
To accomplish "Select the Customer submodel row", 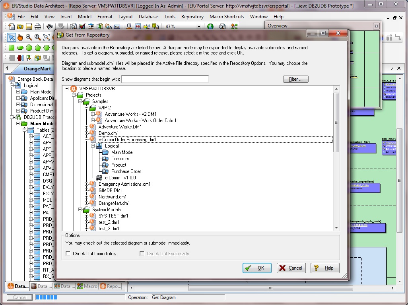I will [x=120, y=159].
